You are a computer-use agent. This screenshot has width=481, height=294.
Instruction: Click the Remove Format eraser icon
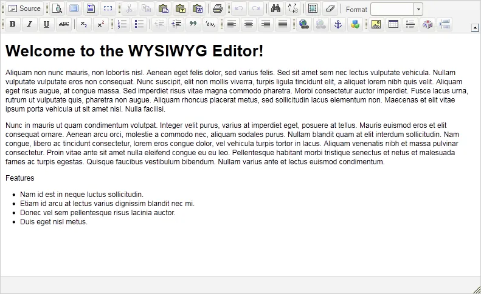pyautogui.click(x=329, y=8)
